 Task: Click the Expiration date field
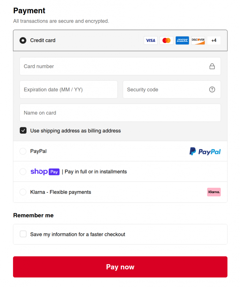click(x=69, y=90)
